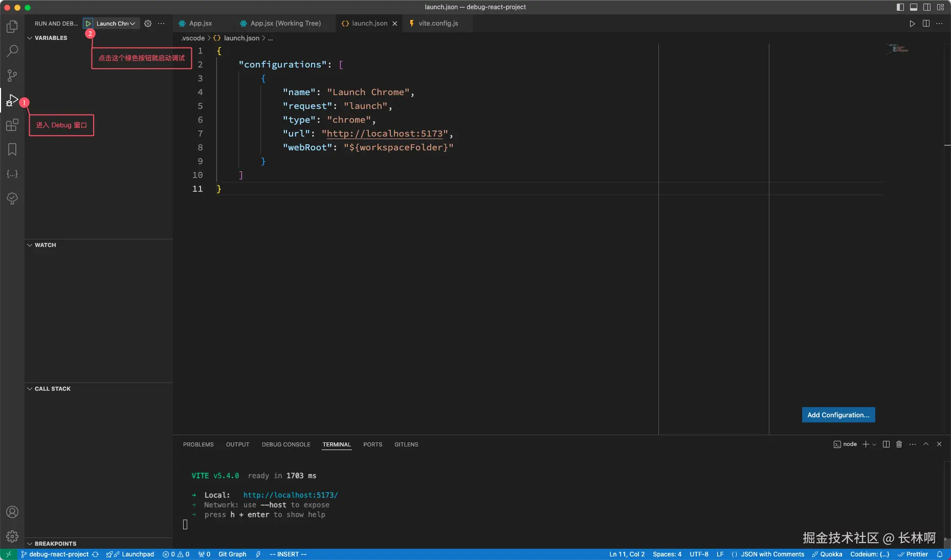Toggle the bottom panel layout button

click(x=914, y=7)
